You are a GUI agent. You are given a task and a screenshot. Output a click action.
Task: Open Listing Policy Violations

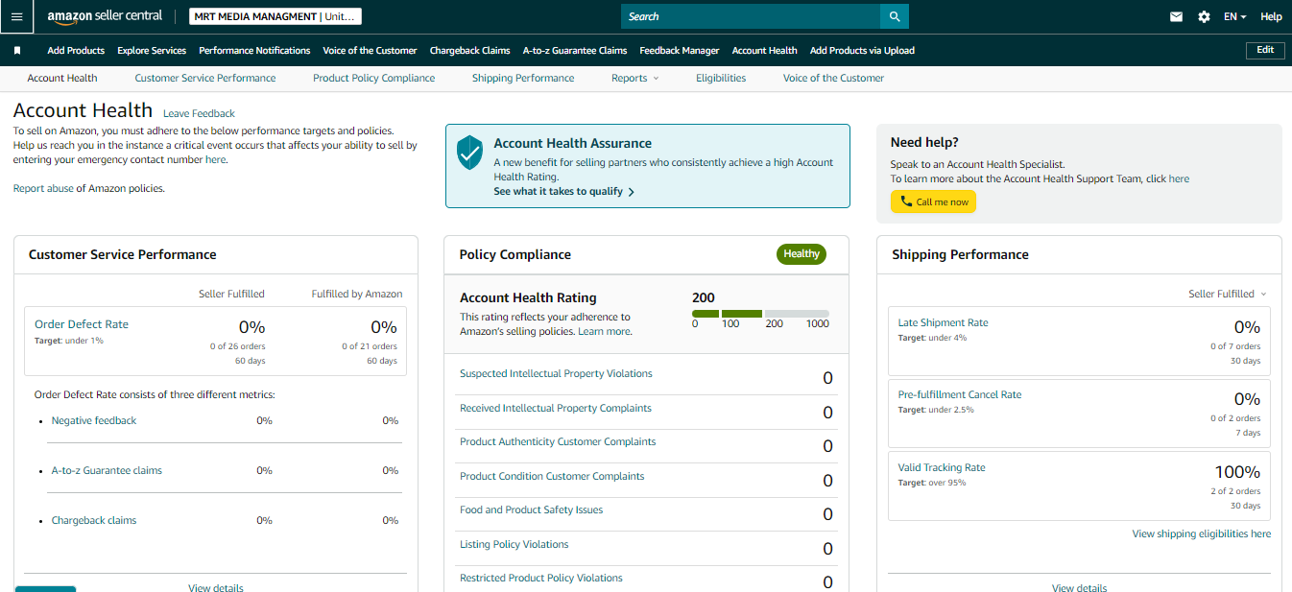[x=514, y=544]
